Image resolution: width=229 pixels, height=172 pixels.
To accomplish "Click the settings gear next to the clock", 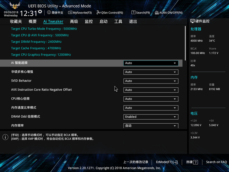I will [x=40, y=12].
